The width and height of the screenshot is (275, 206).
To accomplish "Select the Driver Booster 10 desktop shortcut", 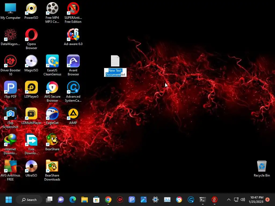I will pyautogui.click(x=10, y=65).
